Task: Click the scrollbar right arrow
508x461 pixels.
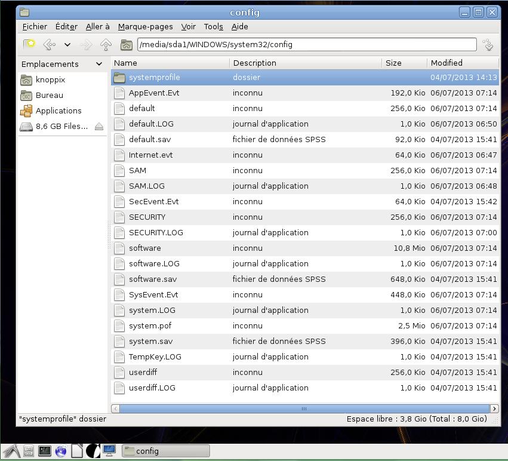Action: point(494,408)
